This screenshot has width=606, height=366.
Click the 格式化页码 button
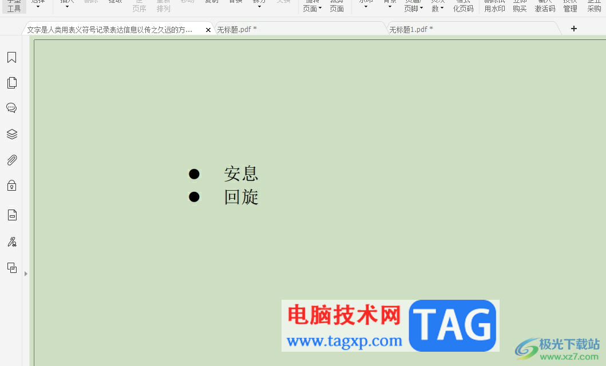(463, 6)
